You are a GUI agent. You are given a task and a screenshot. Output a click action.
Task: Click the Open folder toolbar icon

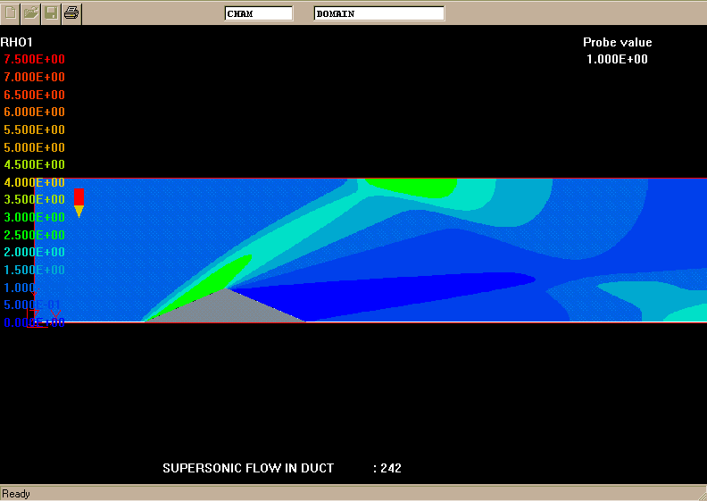[x=31, y=13]
